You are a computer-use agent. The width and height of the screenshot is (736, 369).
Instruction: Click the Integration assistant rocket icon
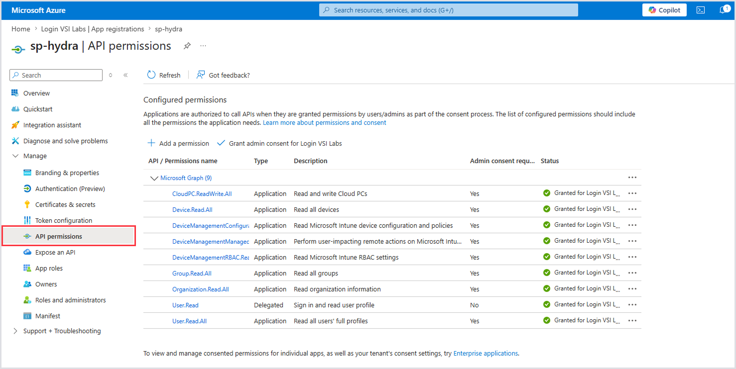pyautogui.click(x=14, y=125)
